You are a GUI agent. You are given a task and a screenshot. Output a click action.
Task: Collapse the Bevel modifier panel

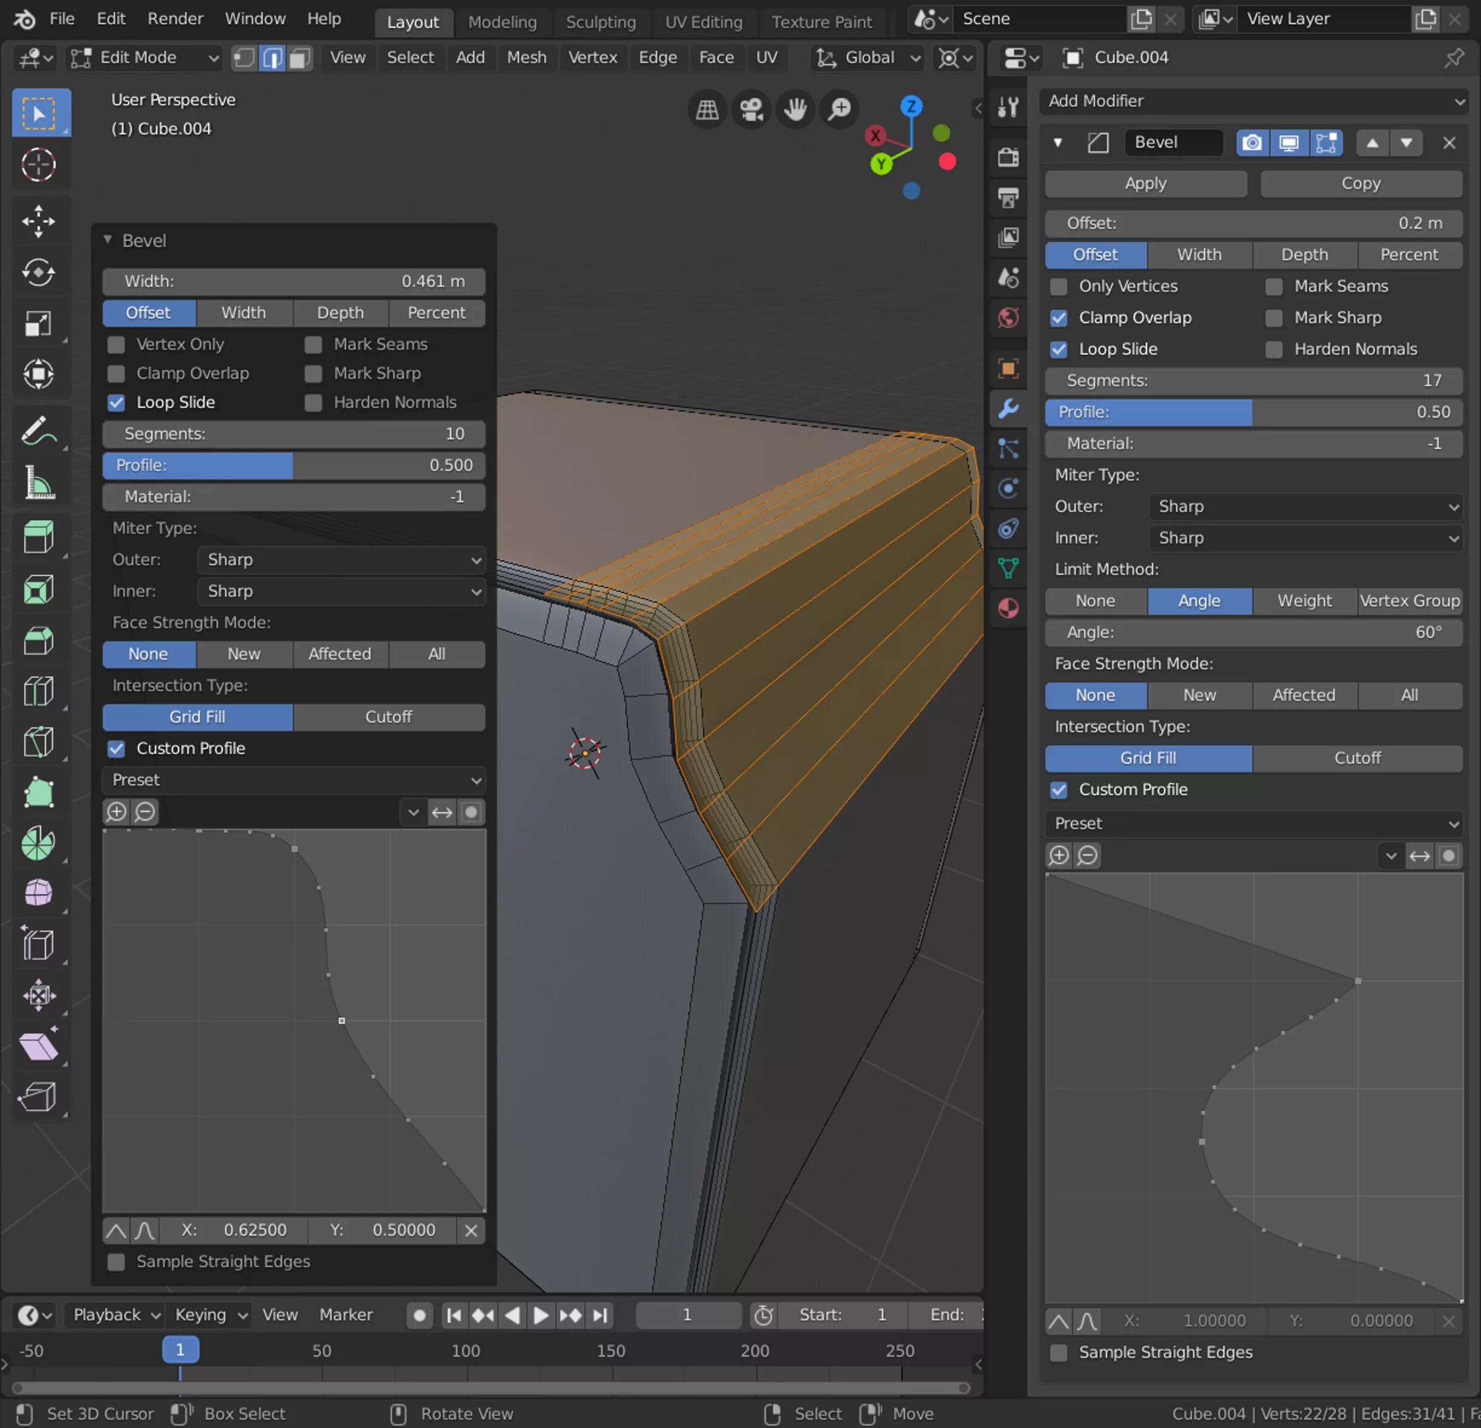[1058, 143]
